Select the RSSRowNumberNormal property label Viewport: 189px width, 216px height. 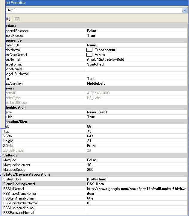click(20, 203)
